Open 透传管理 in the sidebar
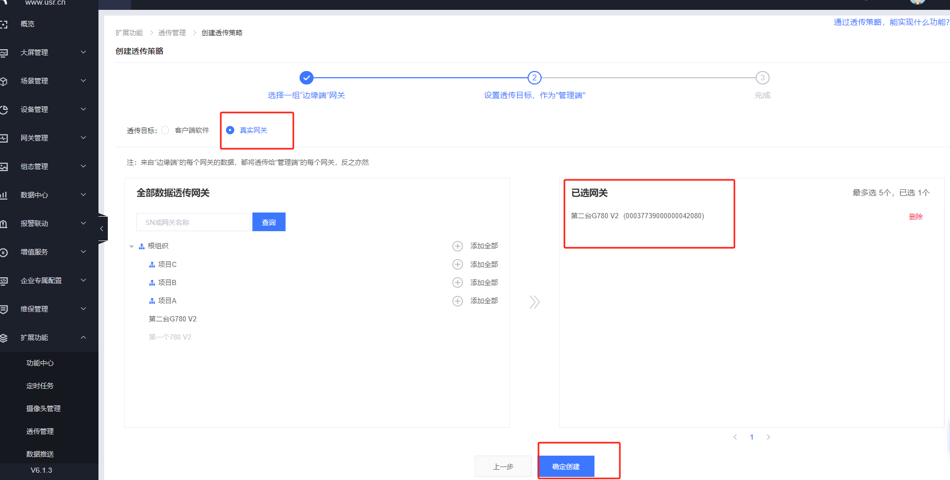 coord(40,431)
